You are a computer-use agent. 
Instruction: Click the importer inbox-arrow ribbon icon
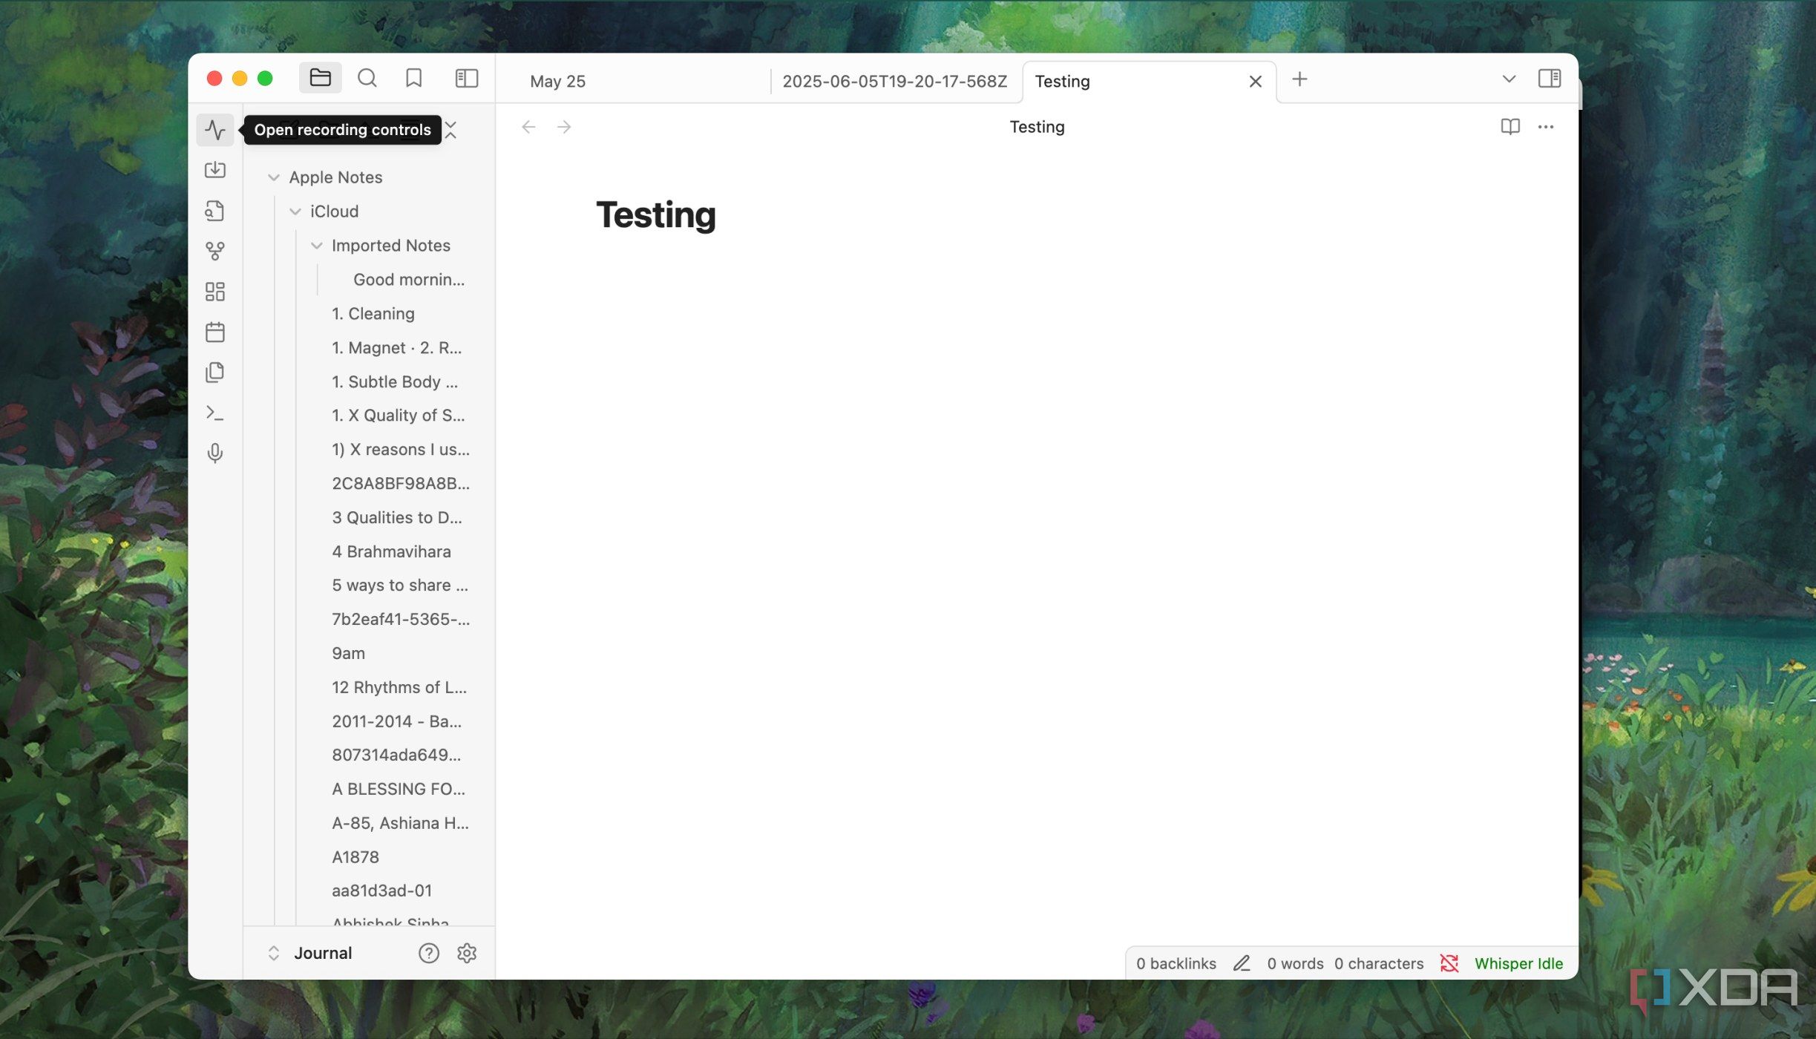(x=215, y=170)
